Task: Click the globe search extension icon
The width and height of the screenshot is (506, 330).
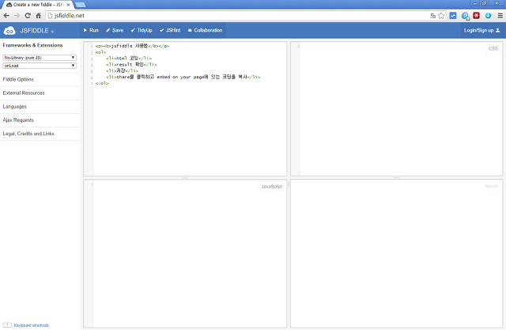Action: [x=465, y=16]
